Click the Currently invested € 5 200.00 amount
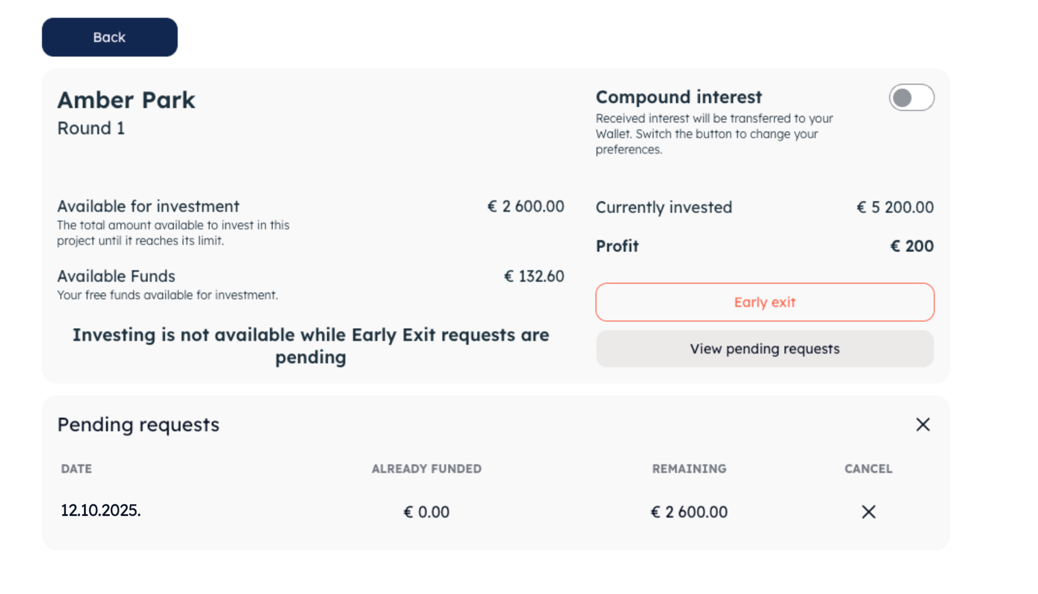The width and height of the screenshot is (1038, 594). 895,208
